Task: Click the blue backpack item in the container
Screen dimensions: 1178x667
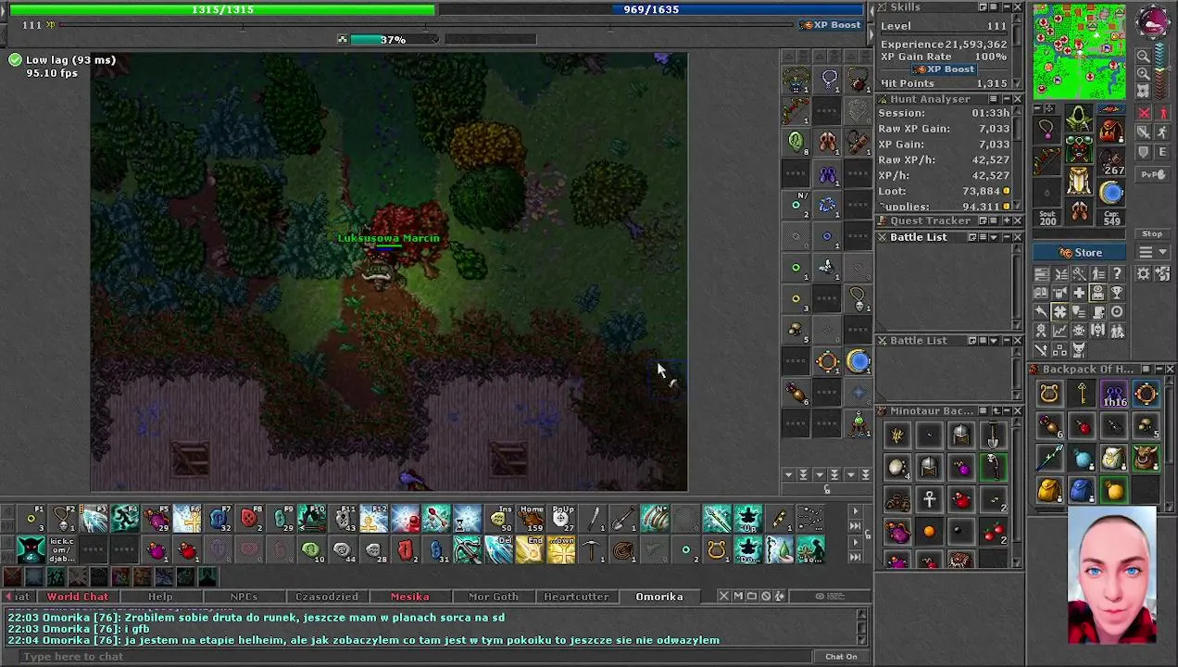Action: 1082,488
